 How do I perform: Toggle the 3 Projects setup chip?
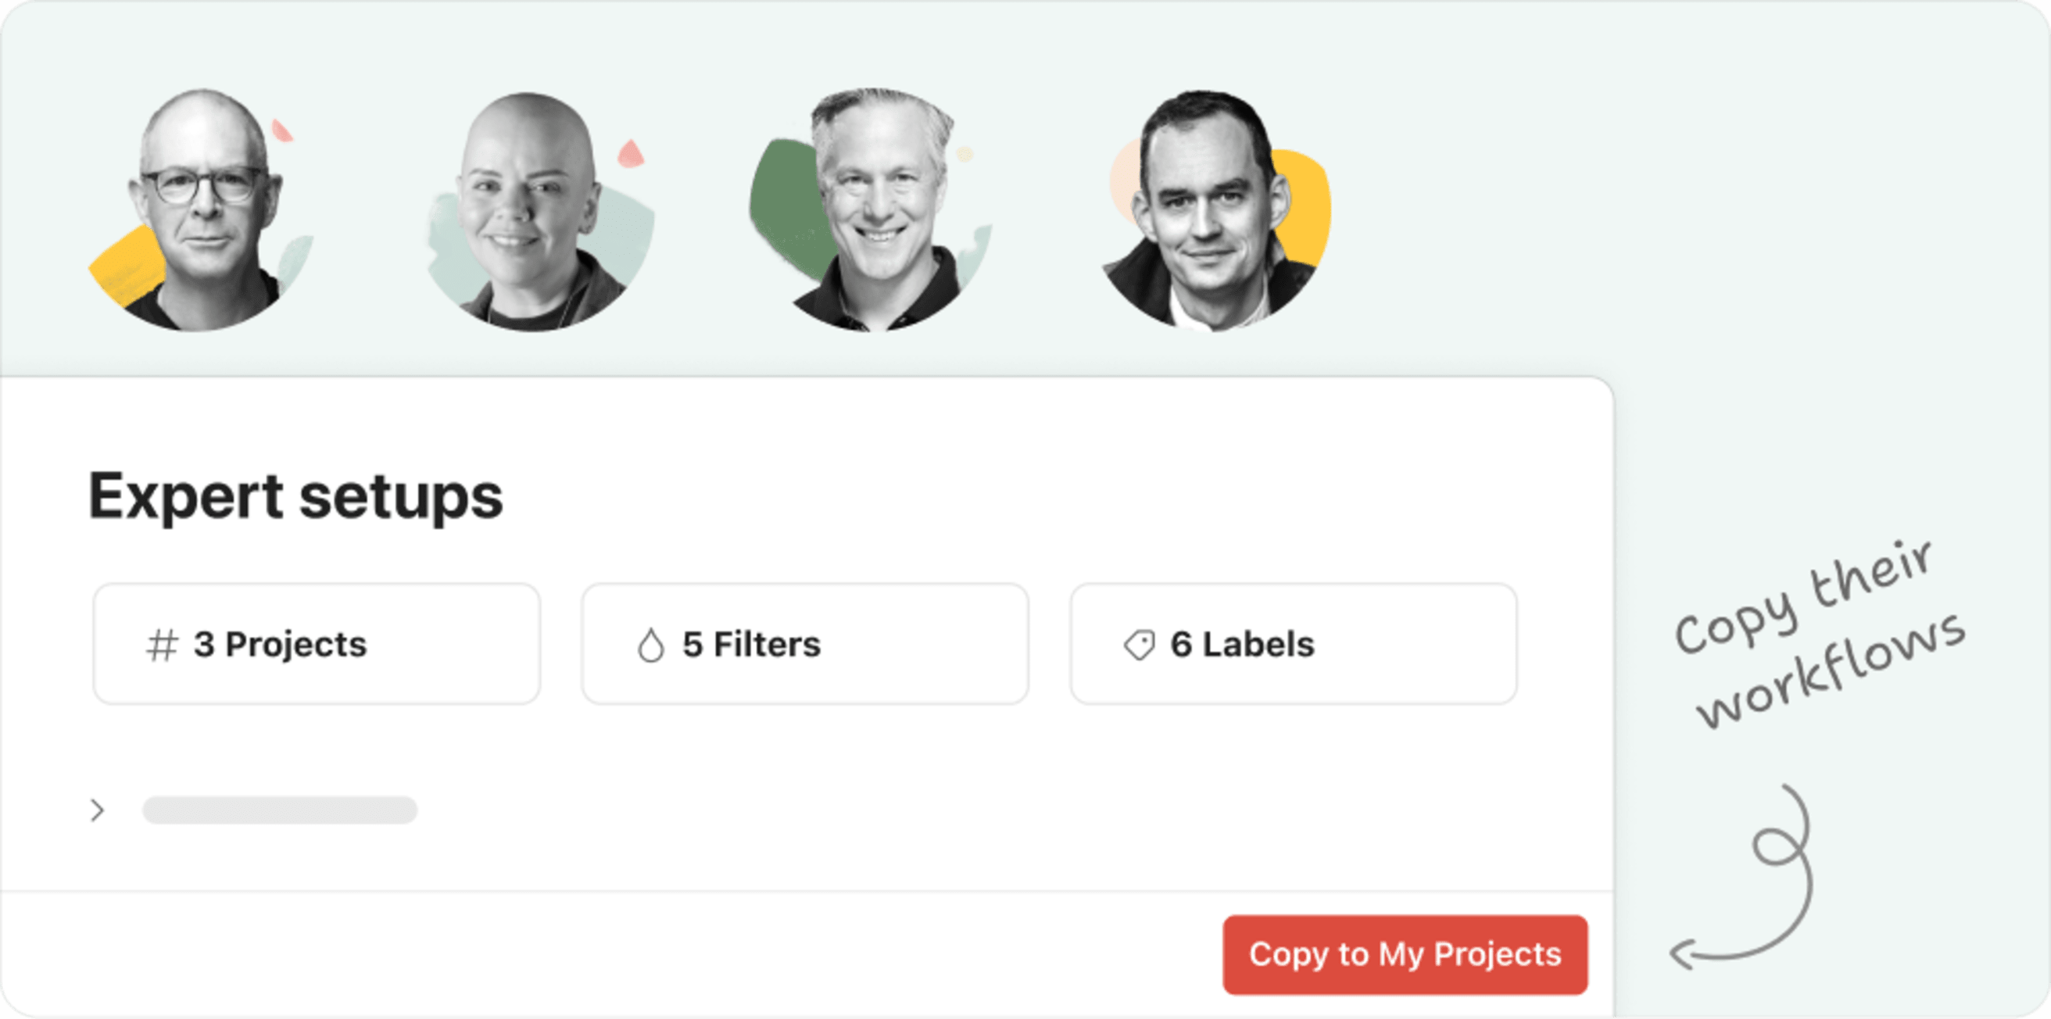(317, 643)
